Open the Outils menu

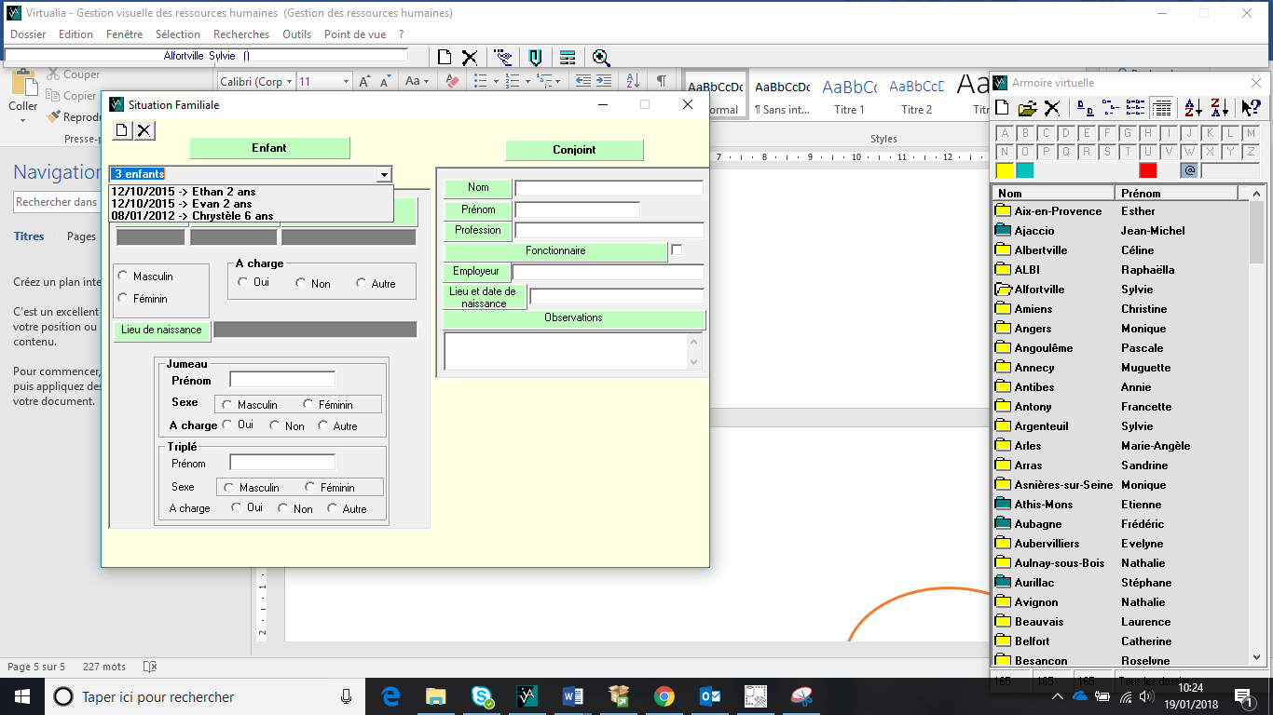pyautogui.click(x=297, y=34)
